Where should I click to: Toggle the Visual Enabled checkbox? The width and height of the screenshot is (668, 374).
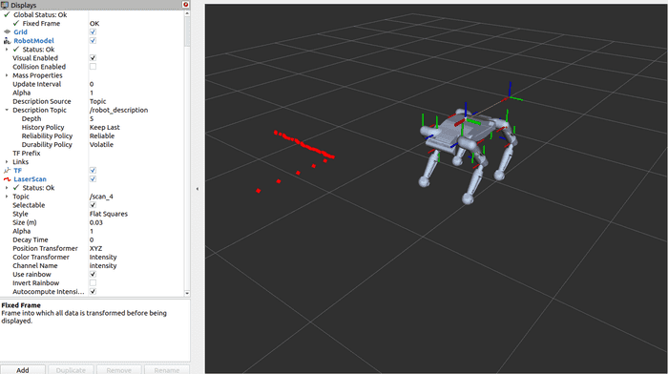[x=93, y=58]
